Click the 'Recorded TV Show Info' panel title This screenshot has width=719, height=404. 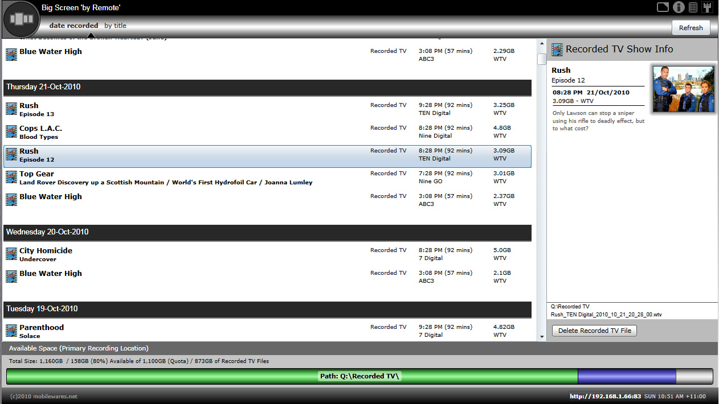[619, 50]
